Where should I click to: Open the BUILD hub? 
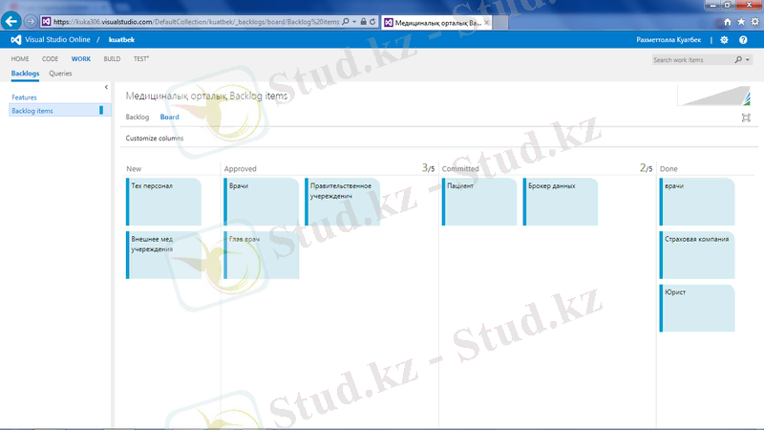(112, 59)
